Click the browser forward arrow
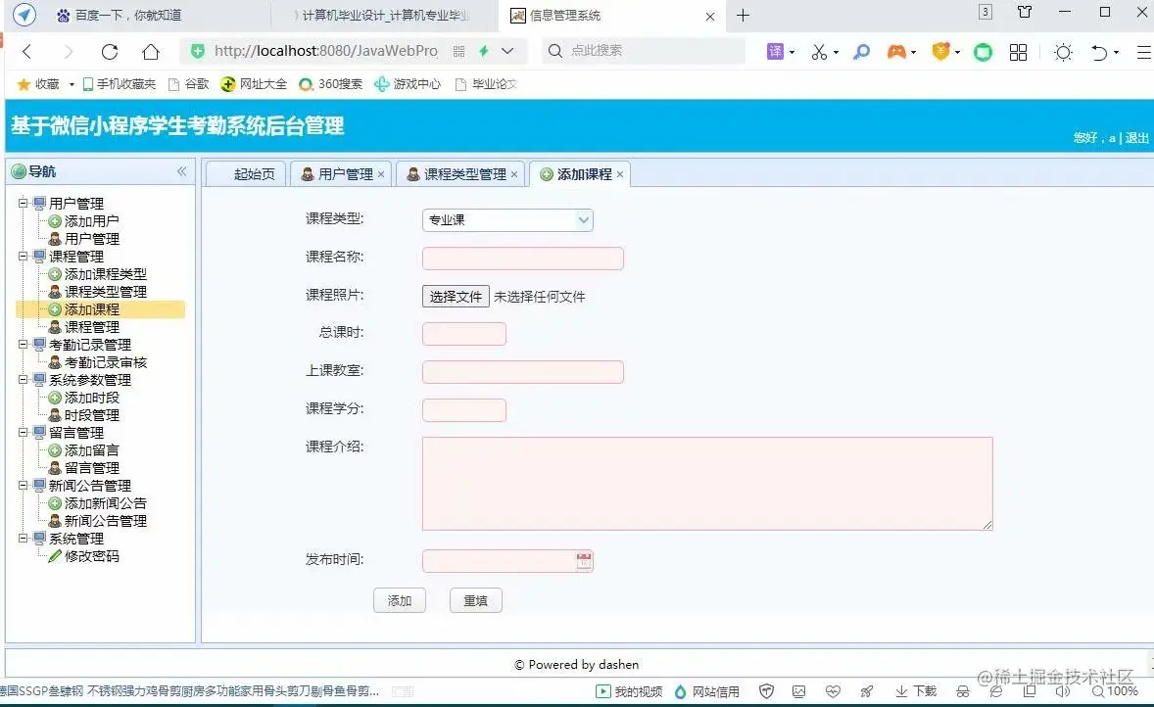1154x707 pixels. (x=69, y=52)
